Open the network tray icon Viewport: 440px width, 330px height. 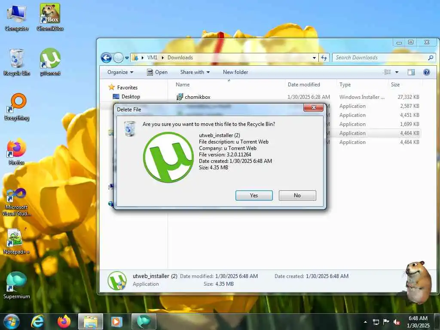point(376,322)
